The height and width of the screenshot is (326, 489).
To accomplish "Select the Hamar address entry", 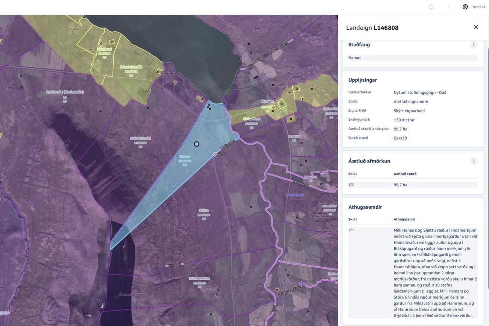I will (x=413, y=58).
